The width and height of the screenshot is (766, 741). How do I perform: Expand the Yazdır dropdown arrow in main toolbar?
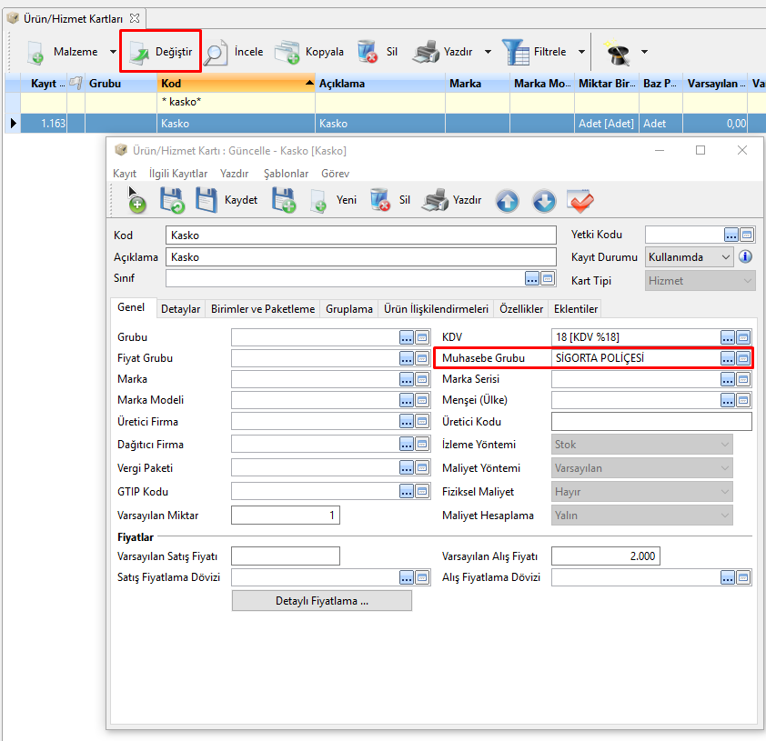tap(488, 53)
